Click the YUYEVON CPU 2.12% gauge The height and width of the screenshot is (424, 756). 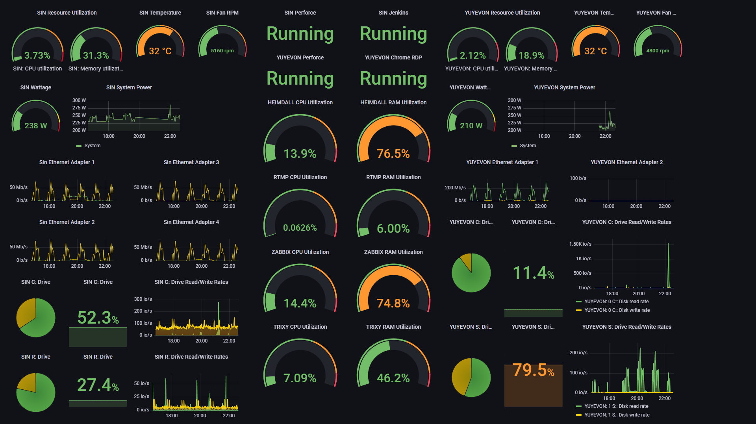pos(473,45)
